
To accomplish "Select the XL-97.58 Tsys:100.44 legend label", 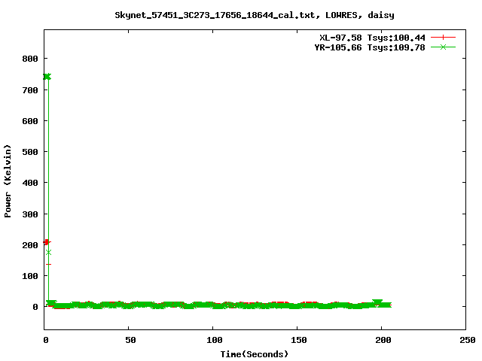I will coord(372,38).
